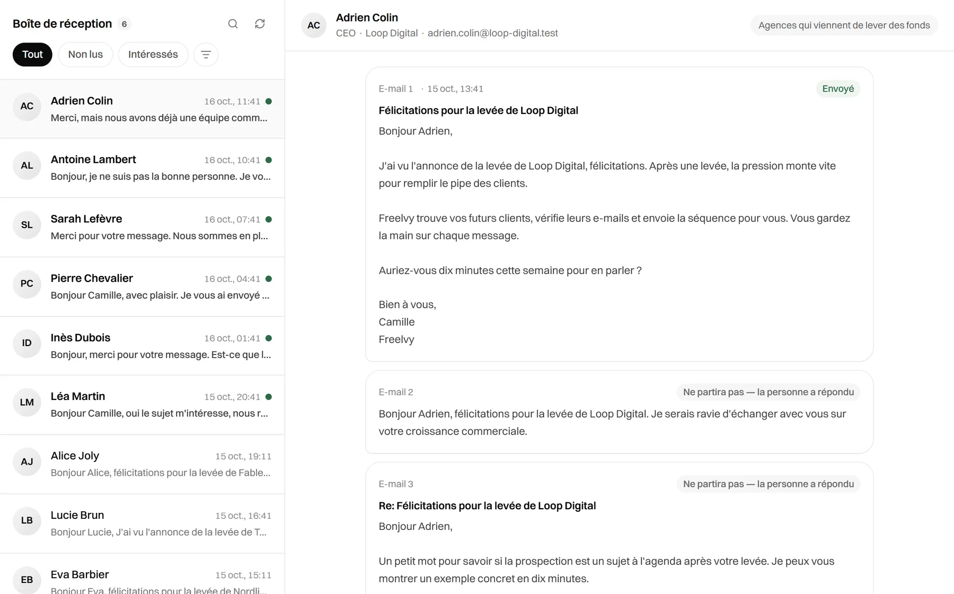Image resolution: width=954 pixels, height=594 pixels.
Task: Click the AJ avatar for Alice Joly
Action: click(x=27, y=462)
